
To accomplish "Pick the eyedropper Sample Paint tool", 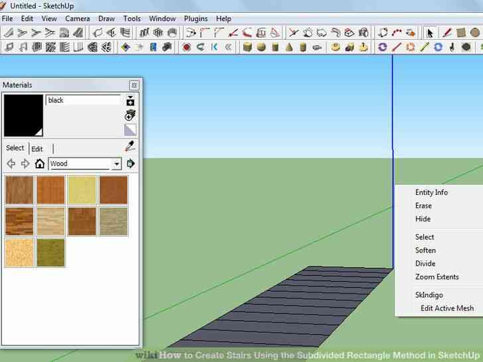I will pyautogui.click(x=130, y=147).
